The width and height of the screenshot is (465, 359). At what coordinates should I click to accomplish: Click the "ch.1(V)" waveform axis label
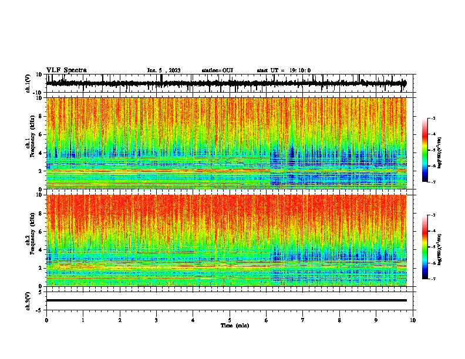[28, 83]
